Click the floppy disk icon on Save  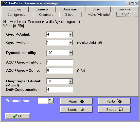point(120,109)
